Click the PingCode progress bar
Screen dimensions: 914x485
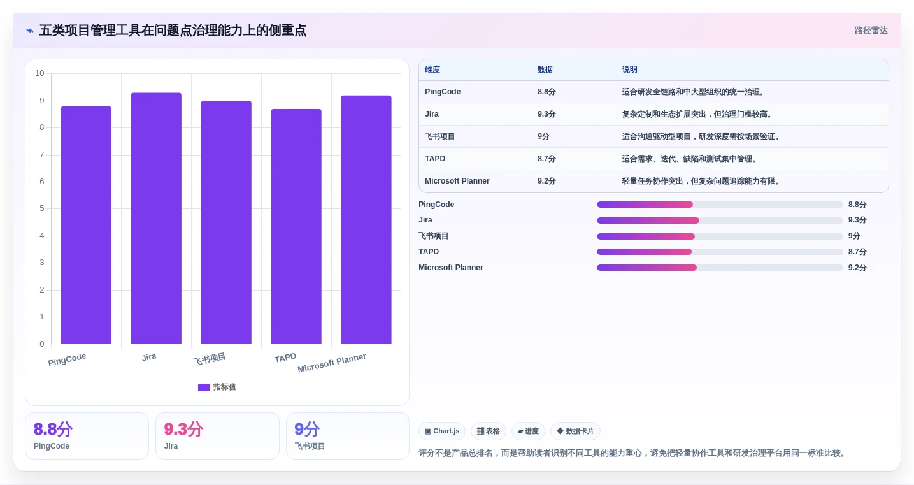coord(720,205)
